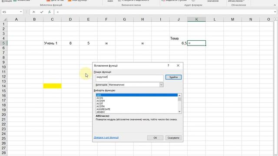
Task: Select ACOT in the function list
Action: 136,104
